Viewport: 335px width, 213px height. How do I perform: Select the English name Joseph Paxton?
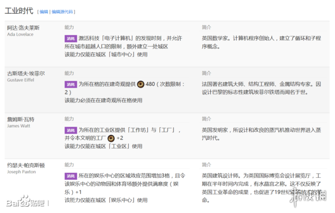21,172
